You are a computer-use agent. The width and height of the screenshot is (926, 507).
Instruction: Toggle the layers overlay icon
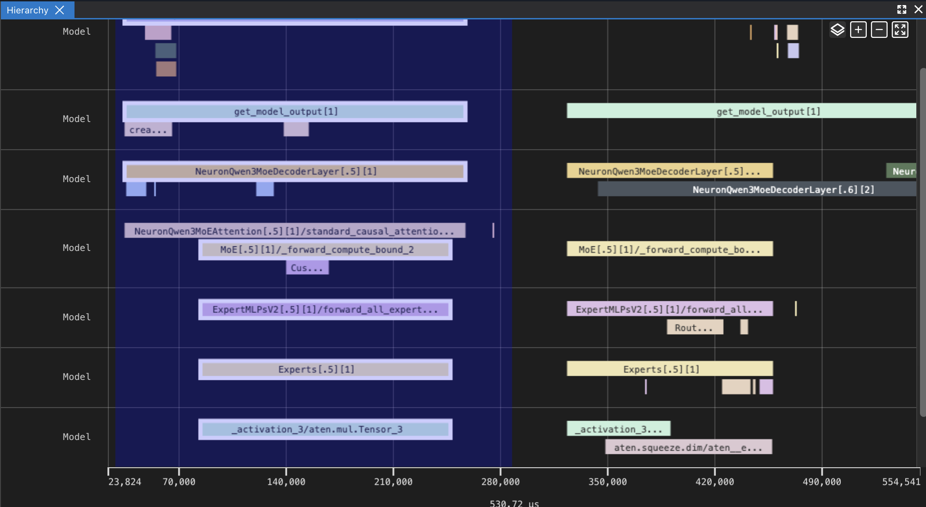(837, 30)
